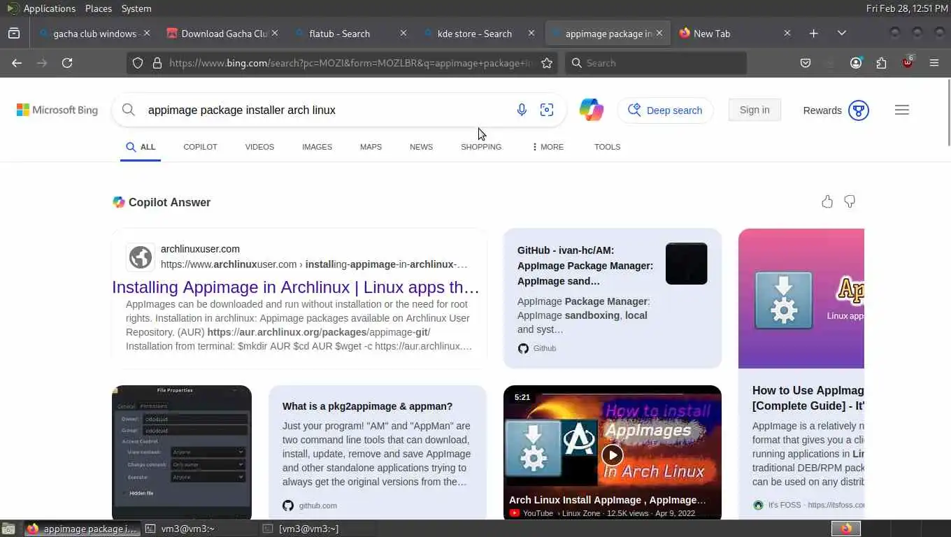Click the date and time clock in panel
Image resolution: width=951 pixels, height=537 pixels.
tap(907, 8)
